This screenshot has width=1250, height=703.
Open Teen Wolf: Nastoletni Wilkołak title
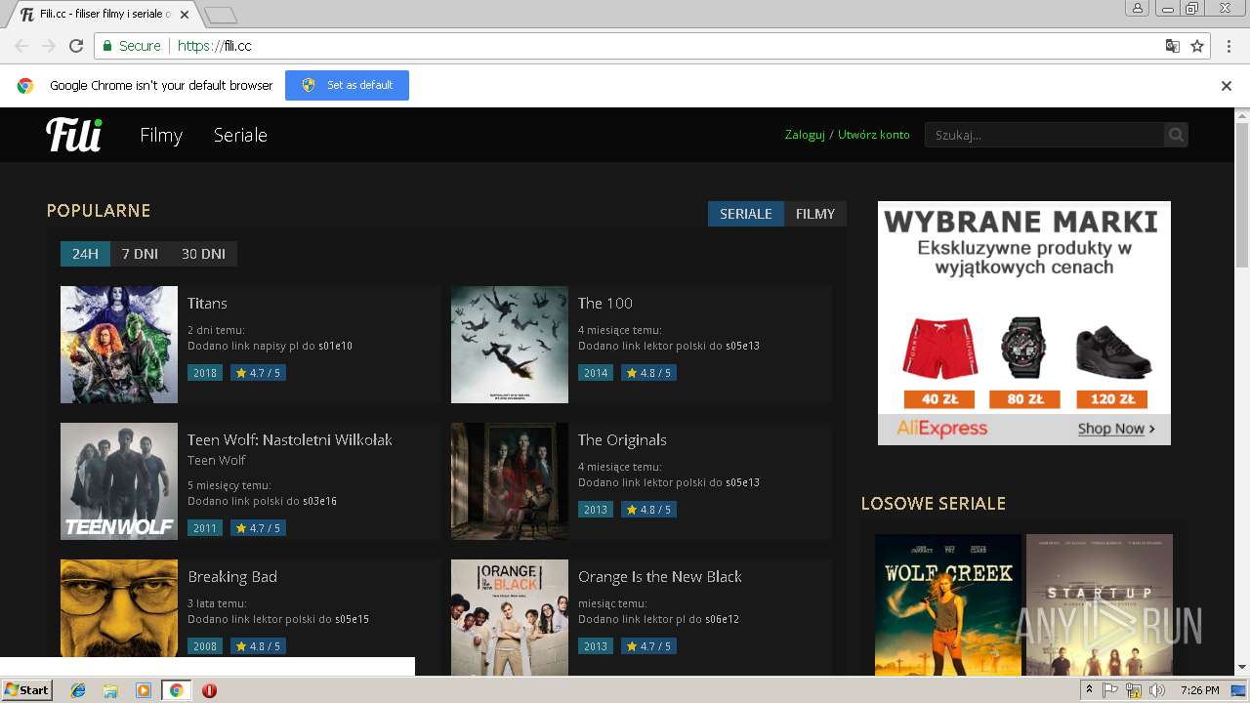pos(290,440)
